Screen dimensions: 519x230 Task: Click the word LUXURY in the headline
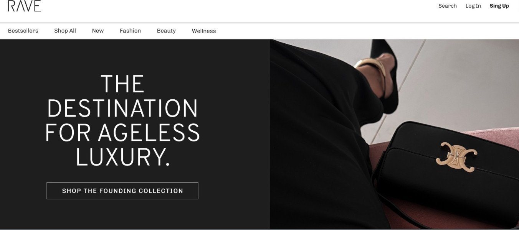point(122,156)
